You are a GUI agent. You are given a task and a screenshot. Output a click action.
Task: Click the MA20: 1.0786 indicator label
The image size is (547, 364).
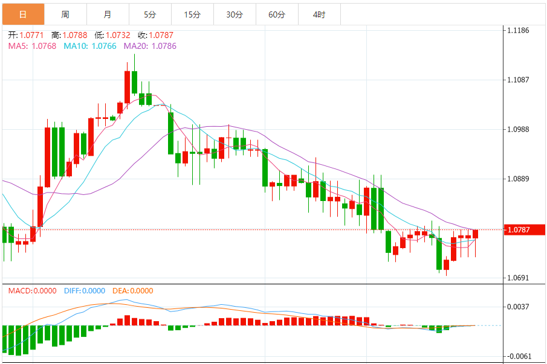pyautogui.click(x=150, y=46)
